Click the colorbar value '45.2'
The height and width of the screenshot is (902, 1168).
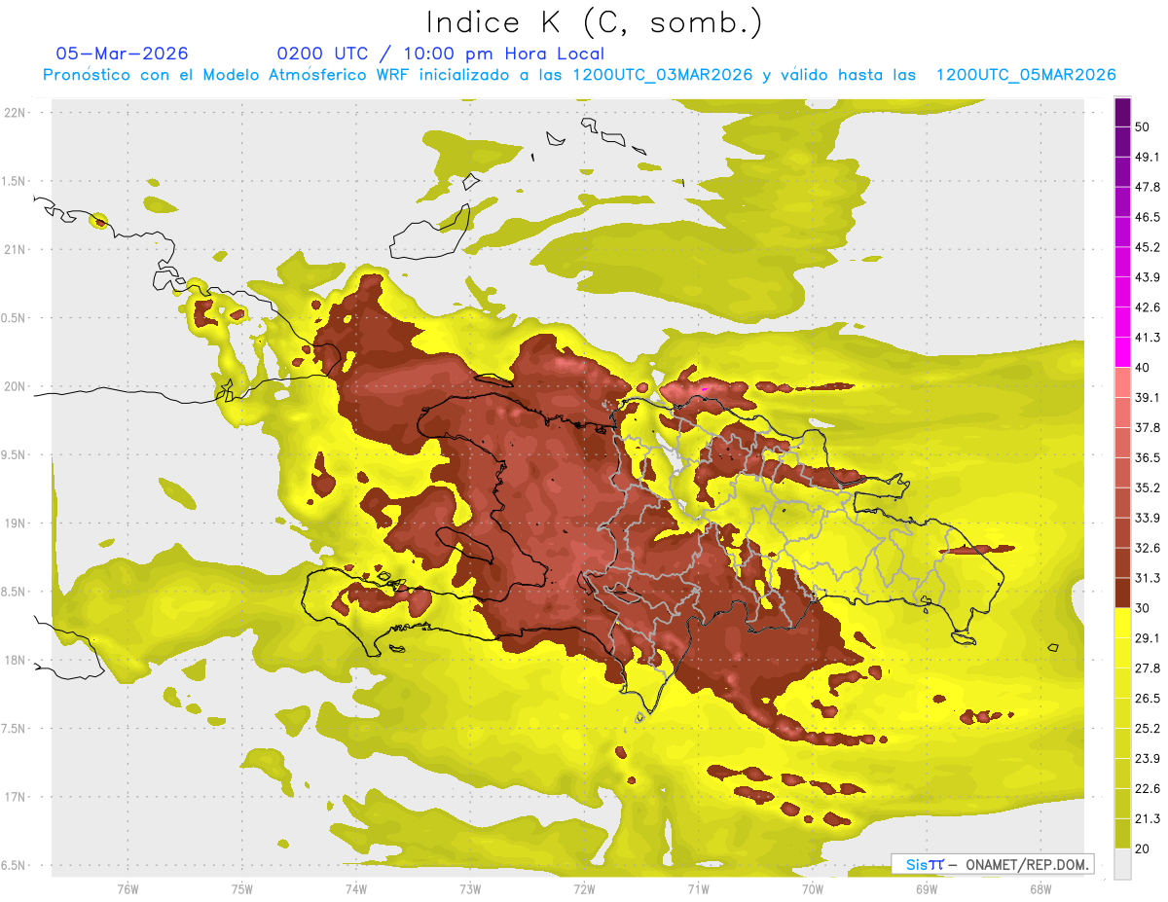click(x=1148, y=247)
